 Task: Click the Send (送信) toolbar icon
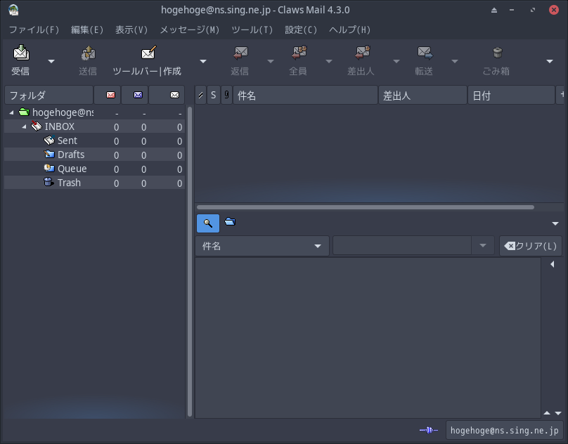88,53
